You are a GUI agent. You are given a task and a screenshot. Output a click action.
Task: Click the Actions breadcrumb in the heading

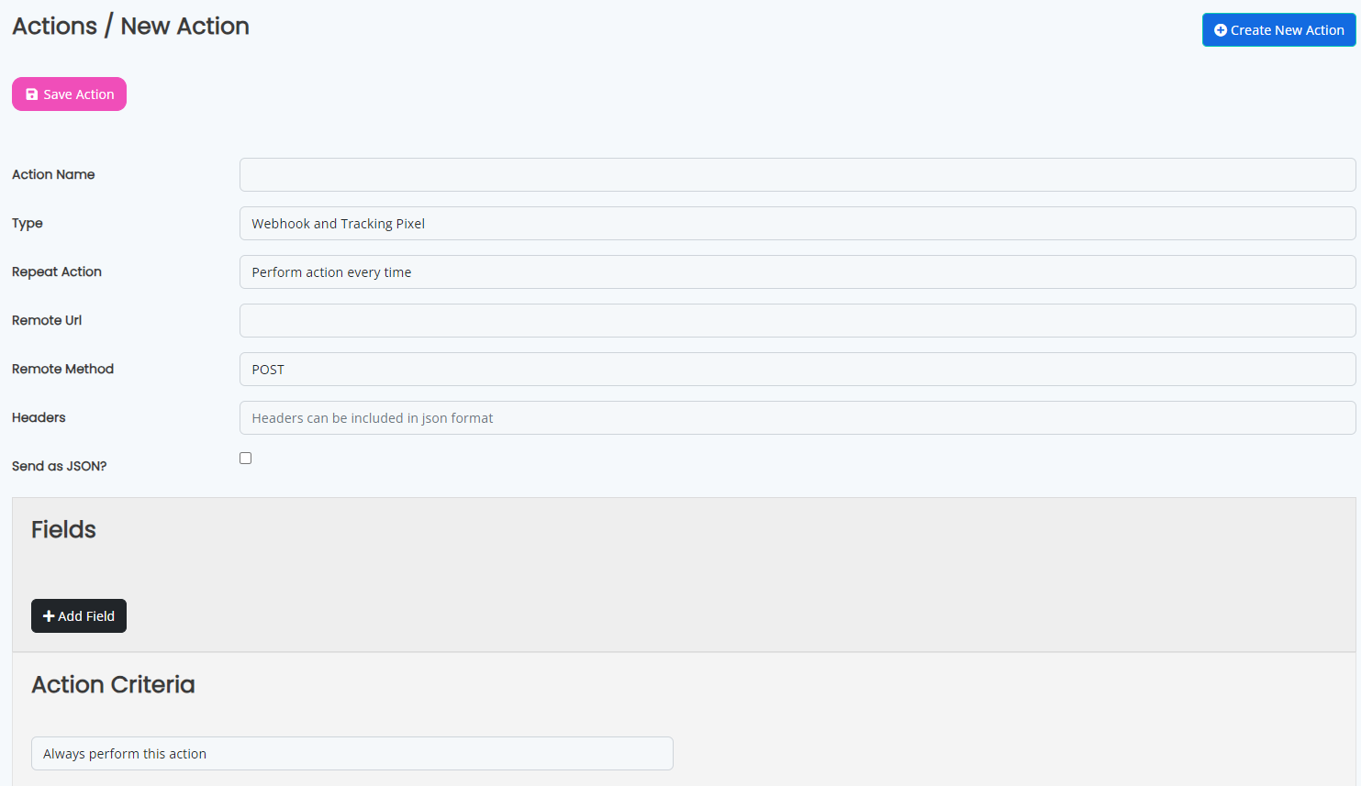55,26
